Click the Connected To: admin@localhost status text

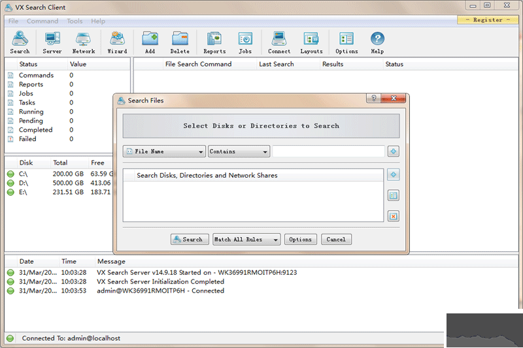[71, 338]
